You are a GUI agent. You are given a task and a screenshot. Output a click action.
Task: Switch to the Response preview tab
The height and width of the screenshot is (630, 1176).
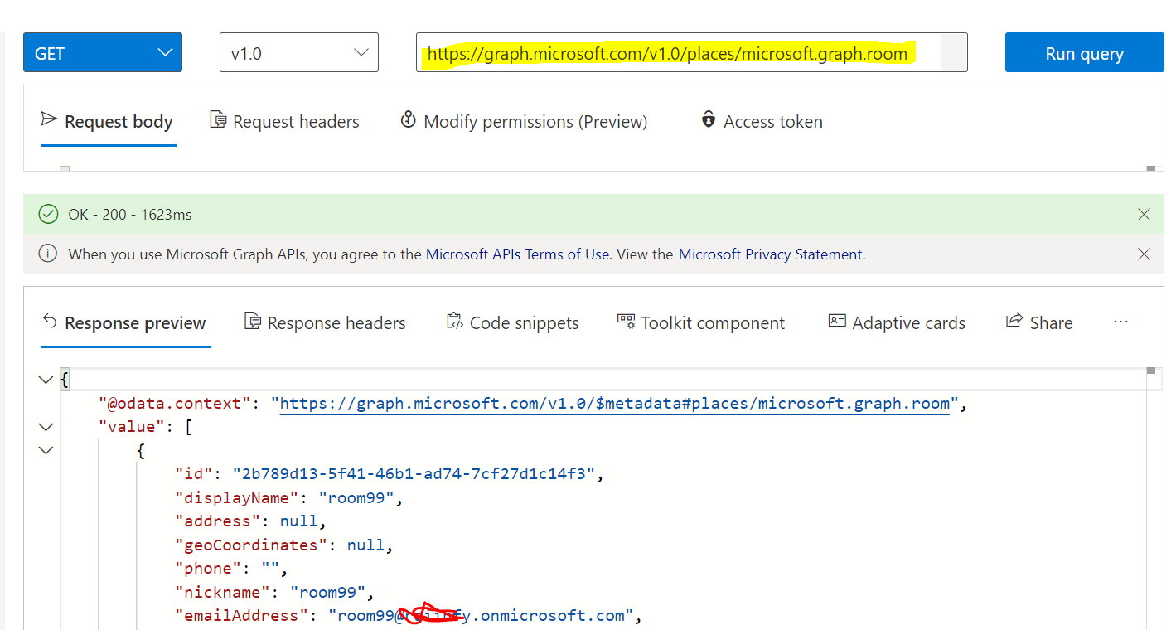(x=124, y=323)
